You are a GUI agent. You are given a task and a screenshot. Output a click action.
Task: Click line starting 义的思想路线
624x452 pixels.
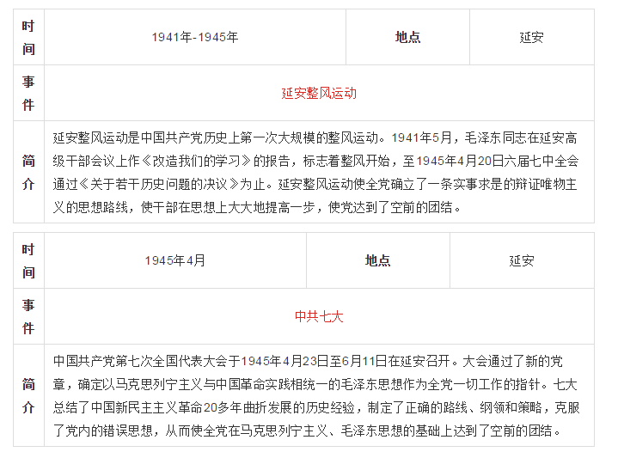pos(257,207)
